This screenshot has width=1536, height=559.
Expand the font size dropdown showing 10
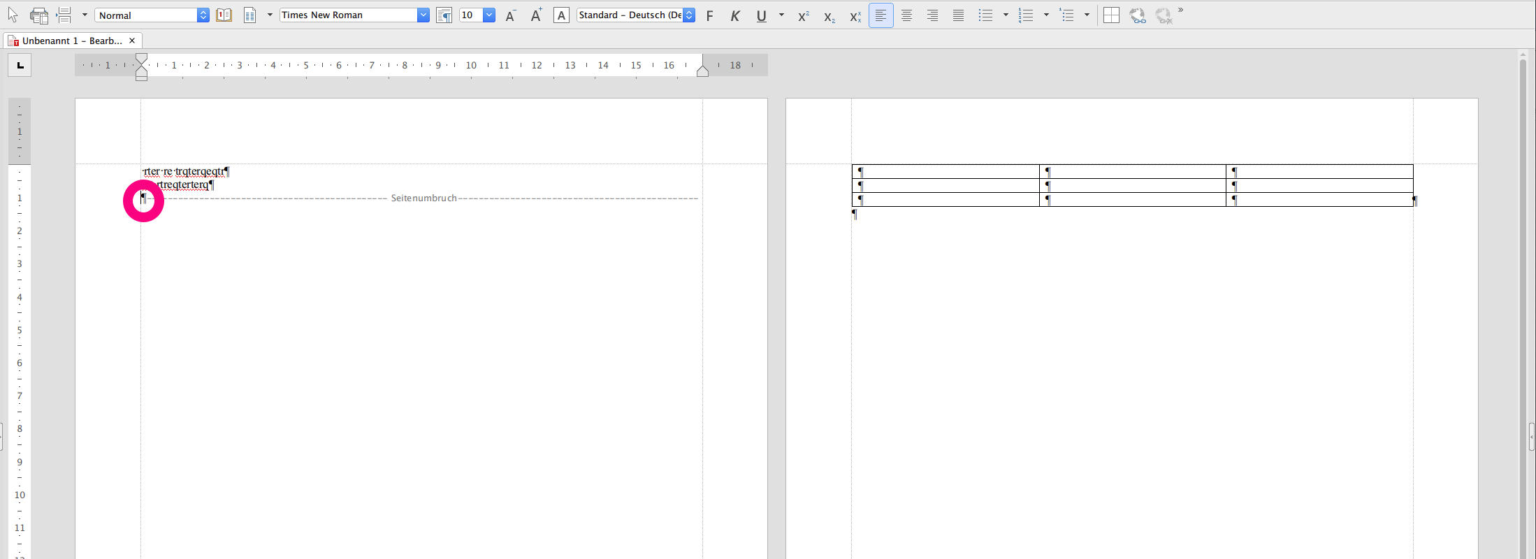[489, 15]
